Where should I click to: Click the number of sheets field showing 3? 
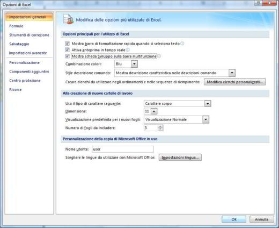click(x=151, y=128)
